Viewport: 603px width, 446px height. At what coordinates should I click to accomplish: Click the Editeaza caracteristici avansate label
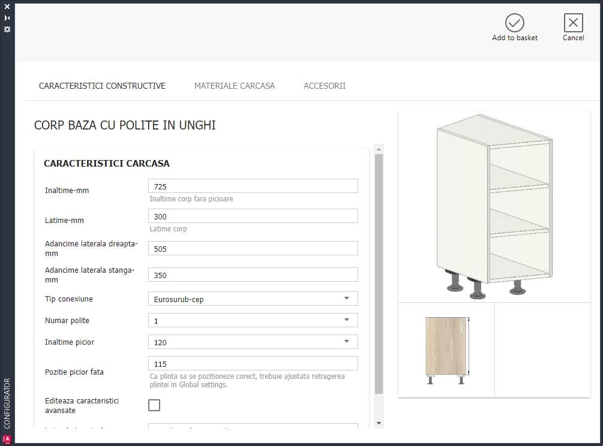click(x=82, y=406)
